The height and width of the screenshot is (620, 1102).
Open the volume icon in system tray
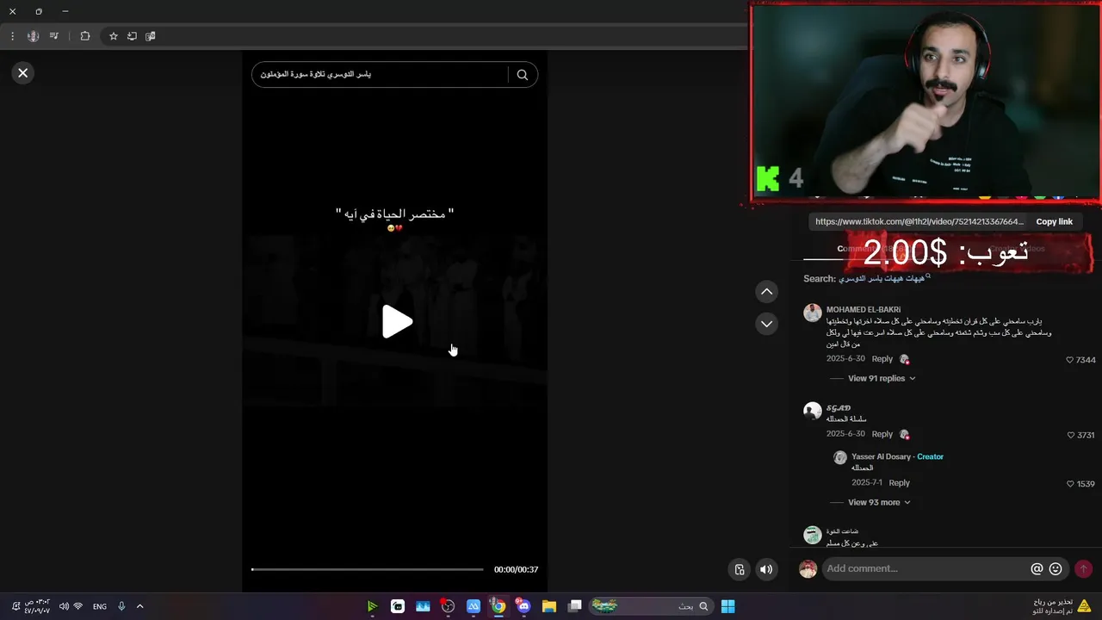(x=64, y=606)
